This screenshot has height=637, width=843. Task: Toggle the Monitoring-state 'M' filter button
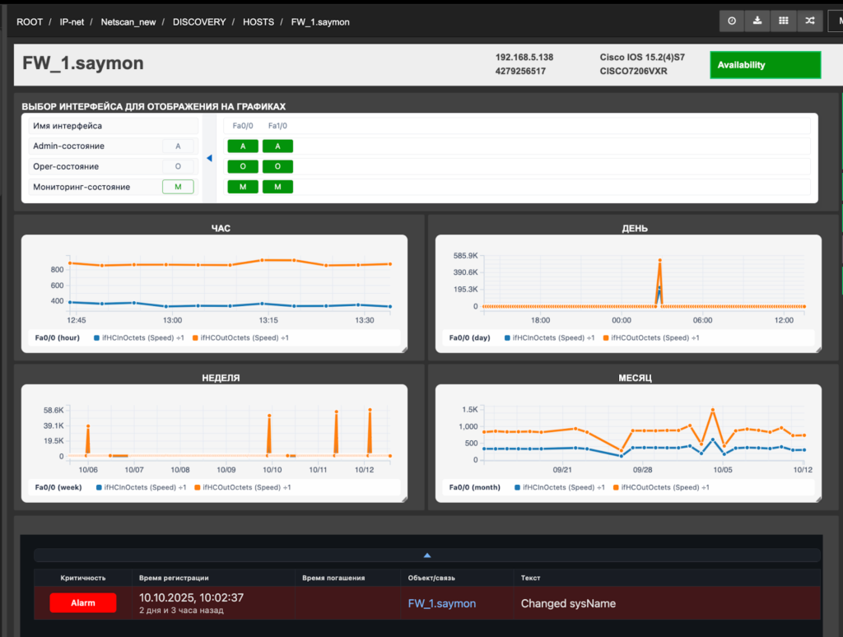[178, 187]
